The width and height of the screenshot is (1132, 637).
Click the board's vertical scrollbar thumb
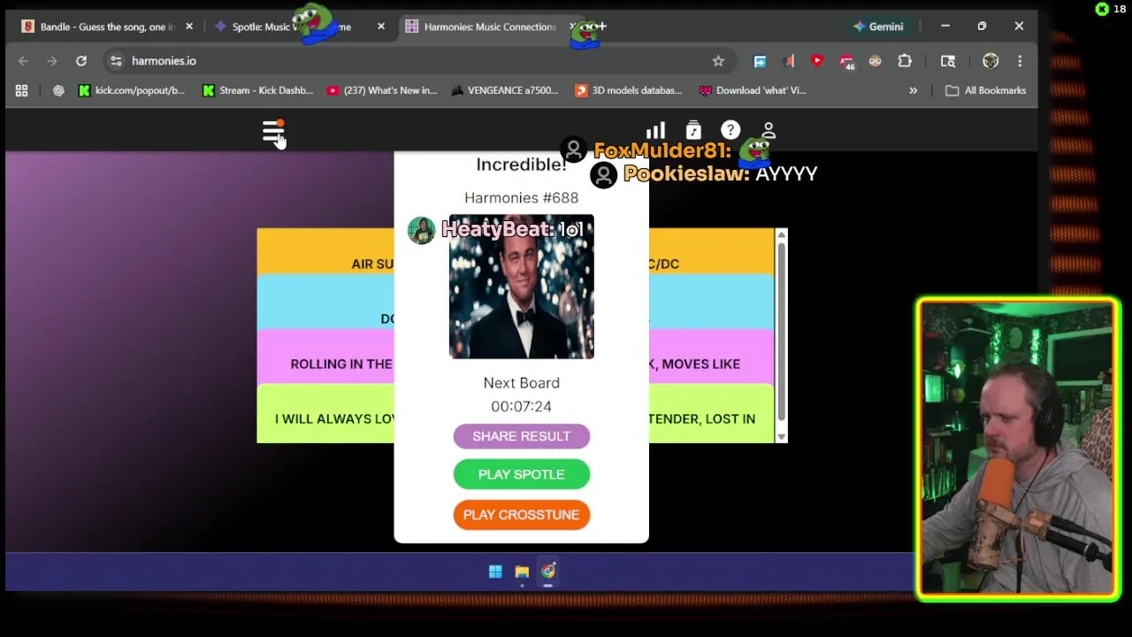[781, 330]
